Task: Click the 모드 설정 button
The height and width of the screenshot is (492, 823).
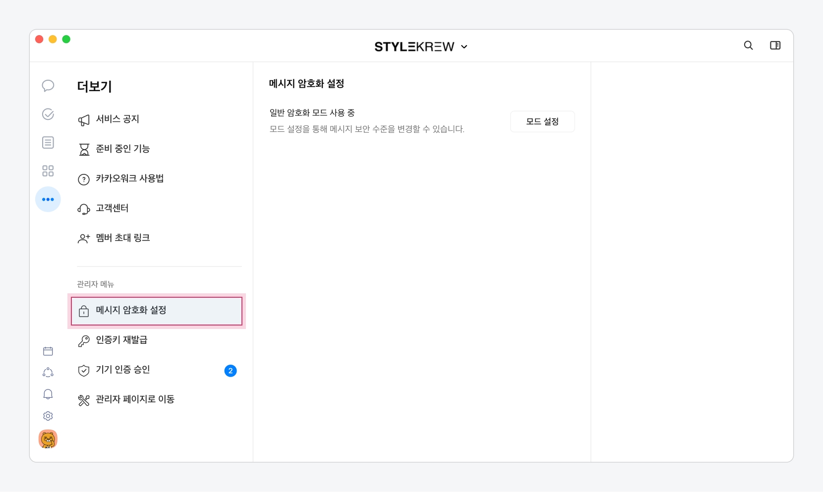Action: pos(542,121)
